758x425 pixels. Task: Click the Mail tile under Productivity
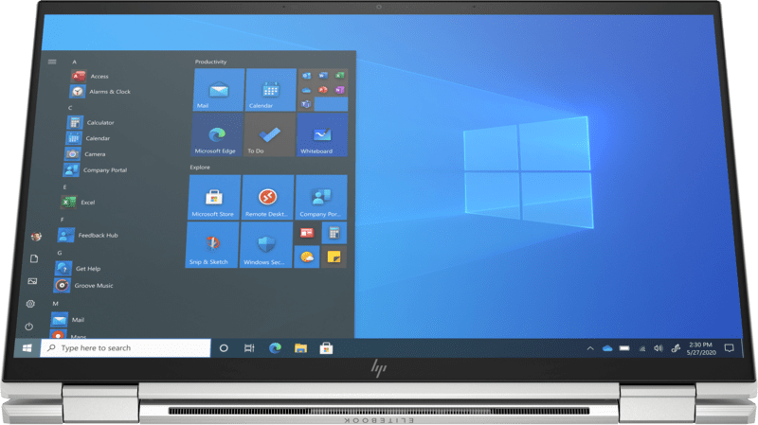click(219, 90)
